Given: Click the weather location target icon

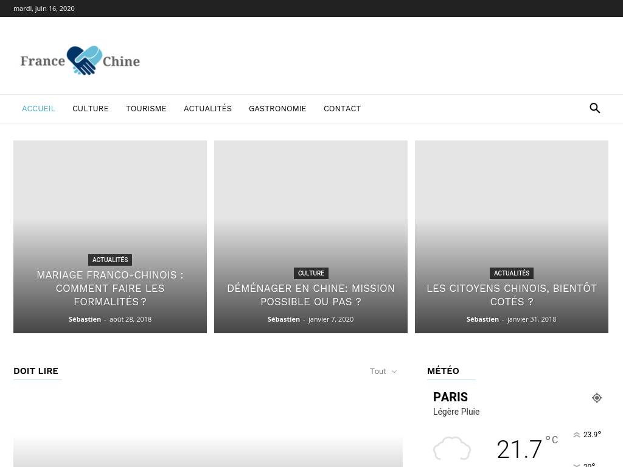Looking at the screenshot, I should [x=597, y=398].
